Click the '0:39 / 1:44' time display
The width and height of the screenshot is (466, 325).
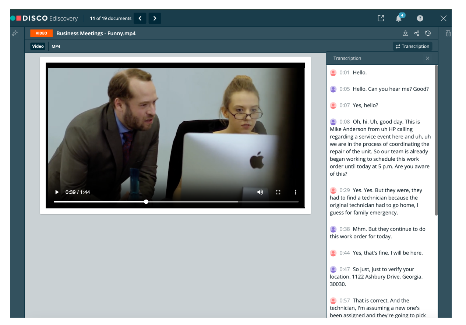pos(78,192)
